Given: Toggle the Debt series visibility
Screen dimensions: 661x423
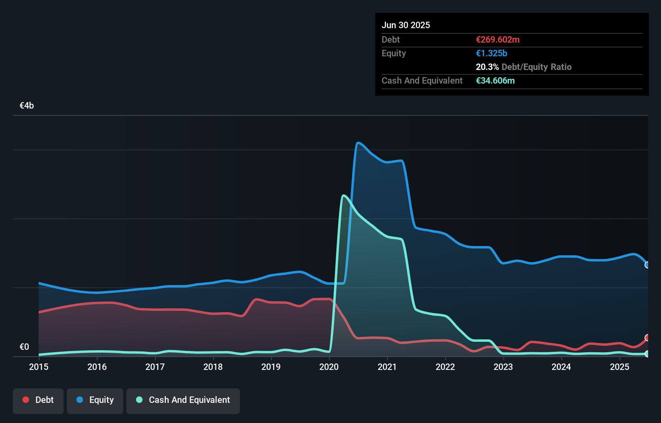Looking at the screenshot, I should tap(38, 400).
